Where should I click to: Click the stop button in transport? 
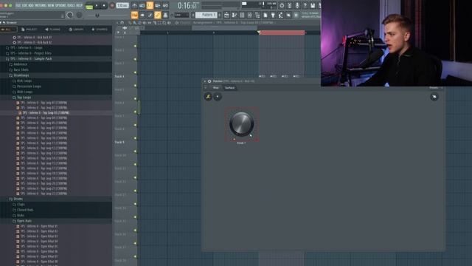click(104, 5)
